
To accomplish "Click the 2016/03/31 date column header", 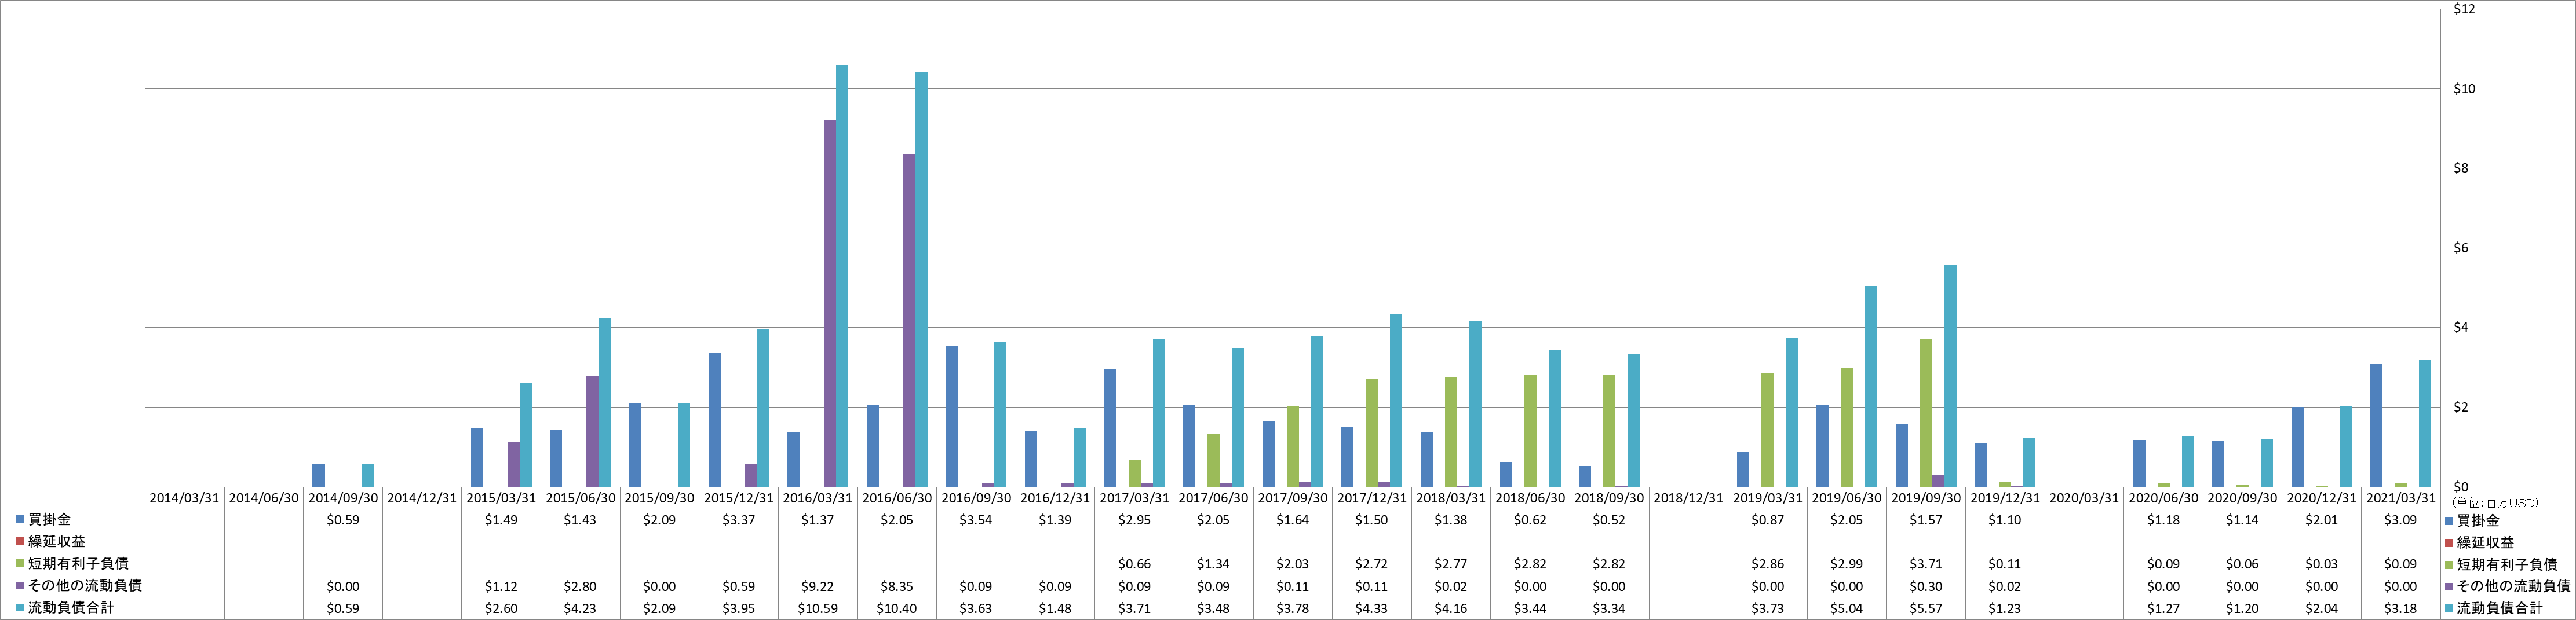I will (x=818, y=498).
